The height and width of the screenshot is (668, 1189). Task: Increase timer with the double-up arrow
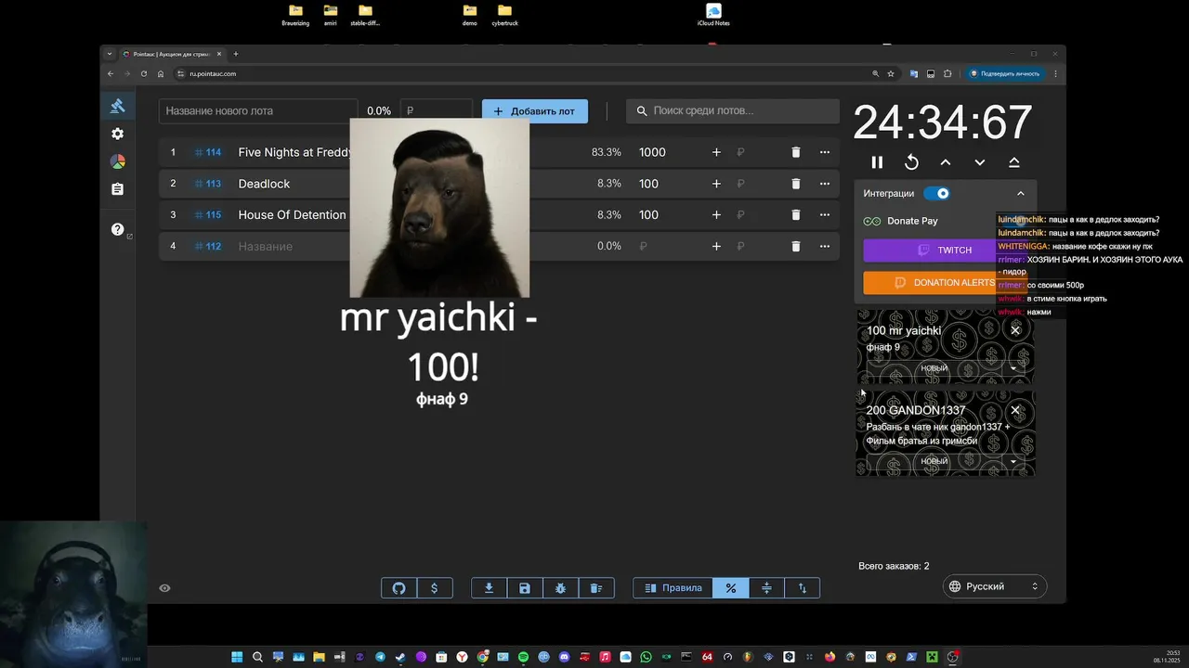pyautogui.click(x=1014, y=162)
